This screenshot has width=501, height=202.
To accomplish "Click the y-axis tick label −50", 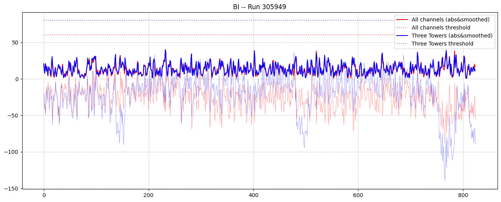I will (x=13, y=116).
